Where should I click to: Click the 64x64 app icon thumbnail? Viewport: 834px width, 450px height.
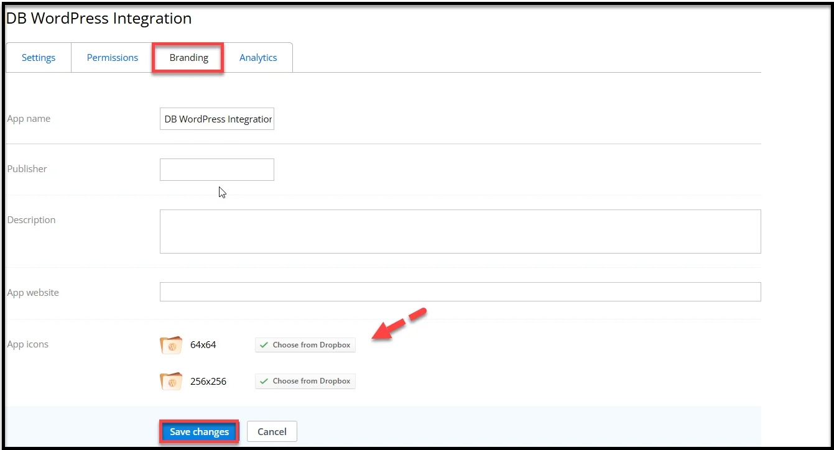pos(171,345)
